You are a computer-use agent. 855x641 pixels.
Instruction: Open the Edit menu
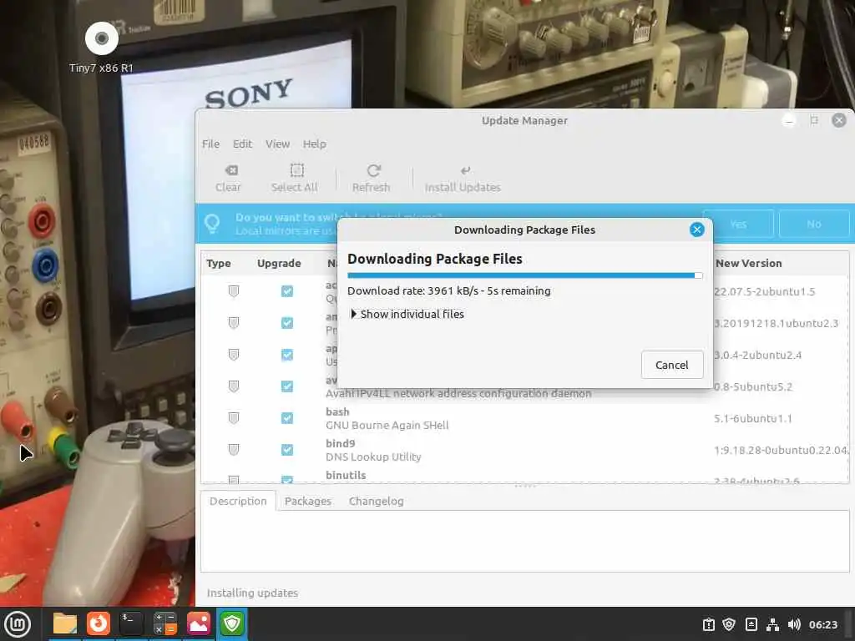coord(242,144)
